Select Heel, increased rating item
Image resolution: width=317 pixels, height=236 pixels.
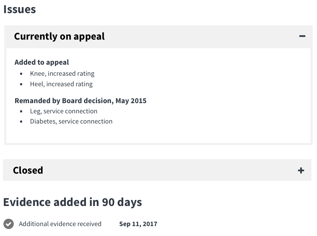(61, 84)
